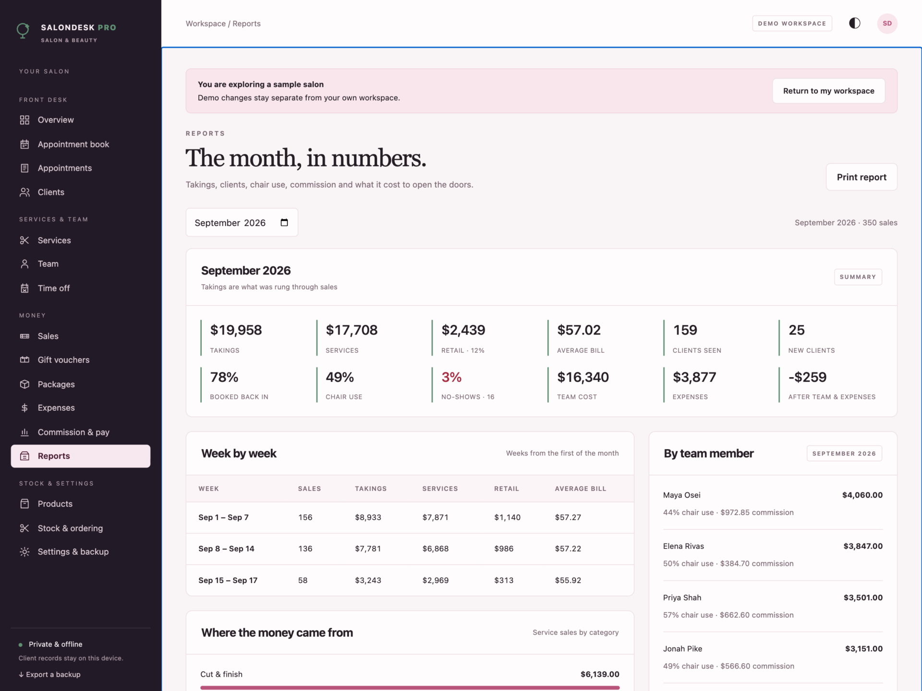Click the Demo Workspace badge
The image size is (922, 691).
pos(792,24)
